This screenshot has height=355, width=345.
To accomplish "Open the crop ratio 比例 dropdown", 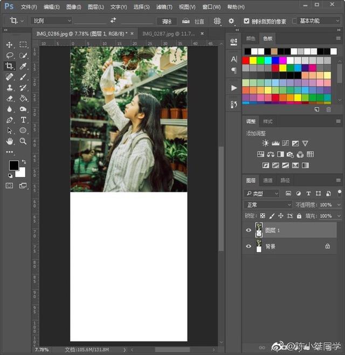I will coord(51,21).
